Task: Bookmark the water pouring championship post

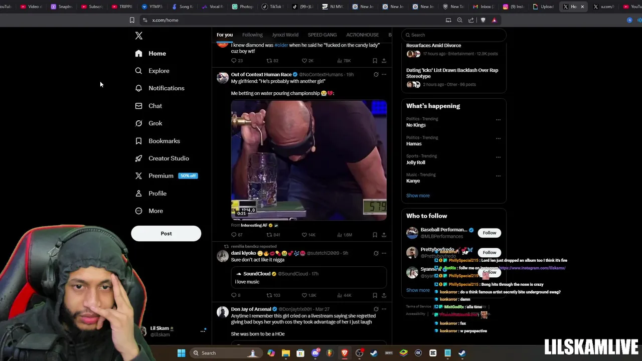Action: click(375, 235)
